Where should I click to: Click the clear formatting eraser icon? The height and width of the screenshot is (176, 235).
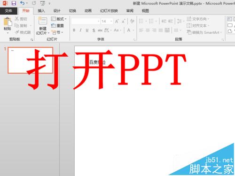click(132, 21)
